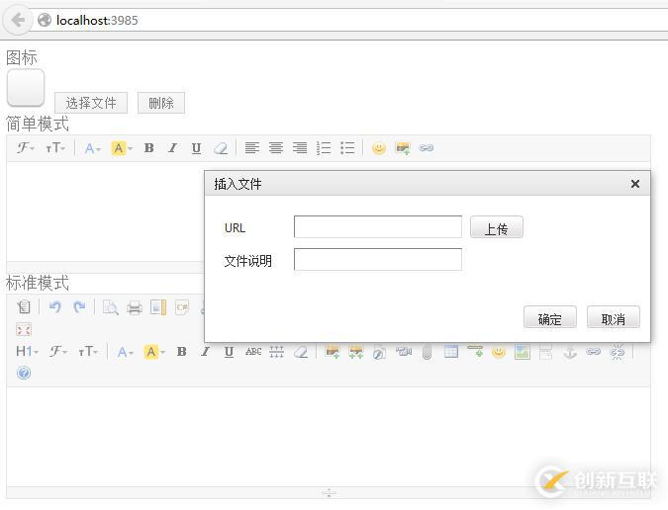Insert Flash icon in standard toolbar

379,352
